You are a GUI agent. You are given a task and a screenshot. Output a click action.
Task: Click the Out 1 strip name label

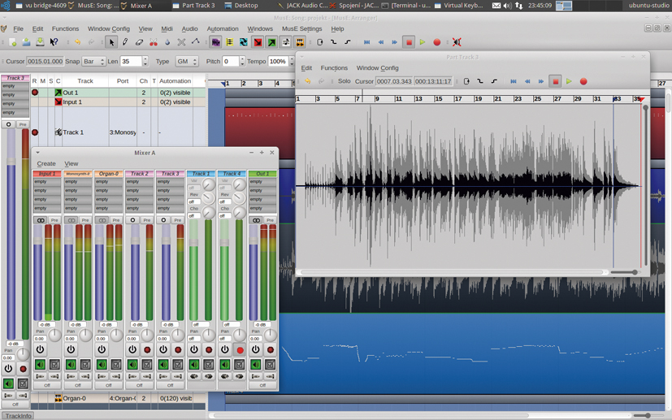[262, 174]
